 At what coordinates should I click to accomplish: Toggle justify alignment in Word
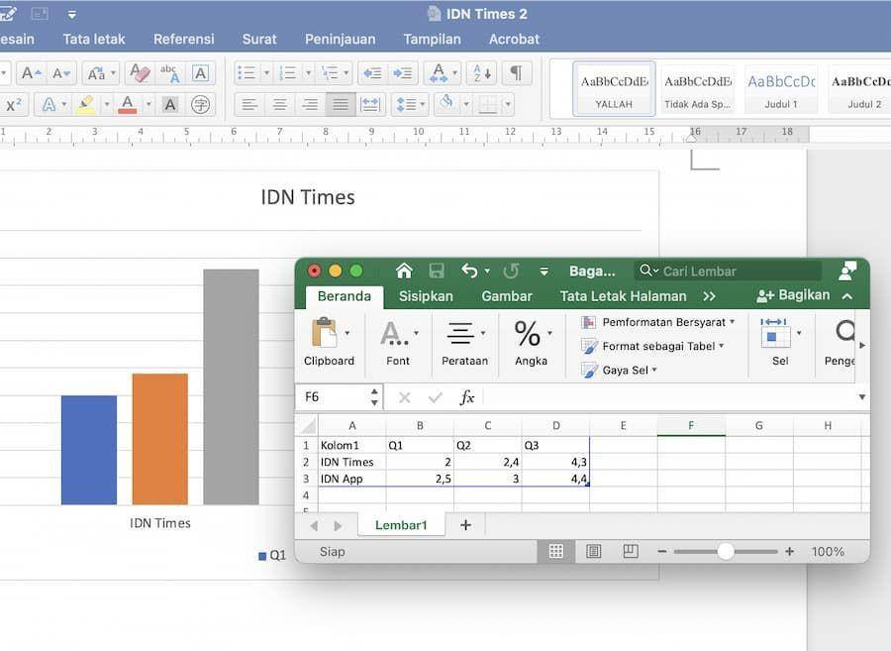(x=341, y=105)
